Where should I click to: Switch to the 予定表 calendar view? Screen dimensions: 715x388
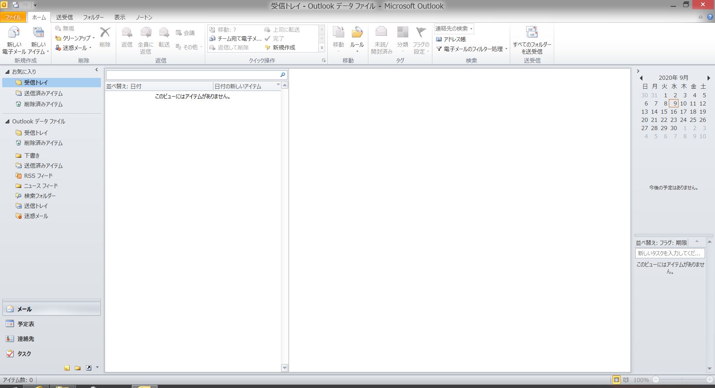[x=51, y=324]
